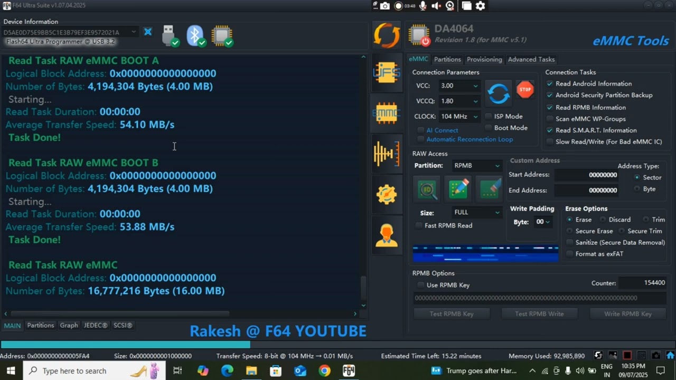This screenshot has height=380, width=676.
Task: Enable Sanitize (Secure Data Removal) checkbox
Action: tap(569, 243)
